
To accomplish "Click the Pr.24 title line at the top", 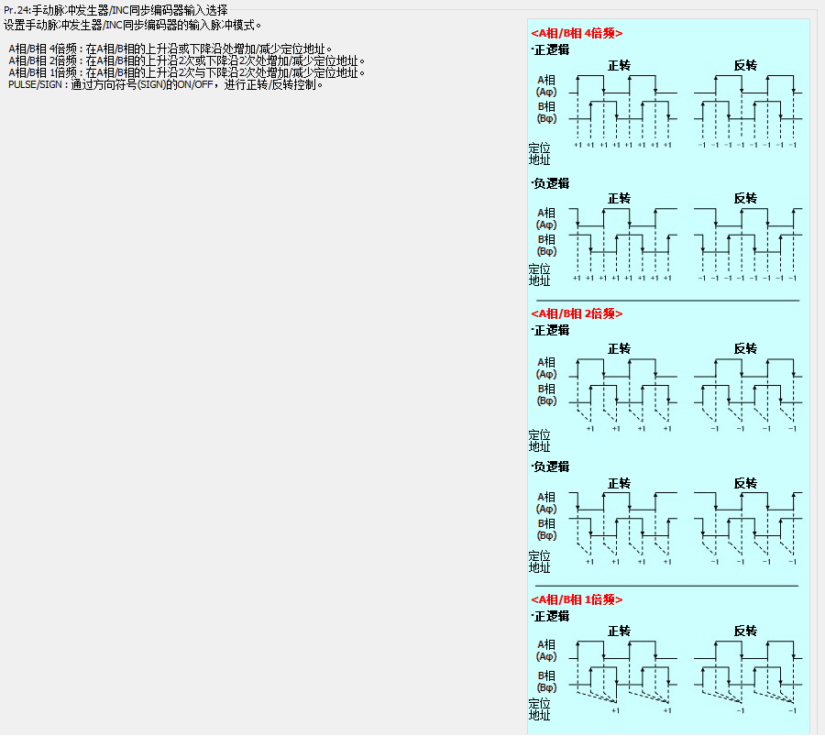I will pos(115,10).
